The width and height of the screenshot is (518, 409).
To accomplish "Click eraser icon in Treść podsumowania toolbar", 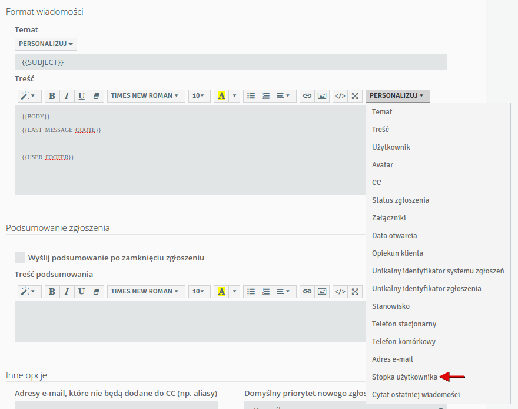I will pos(97,292).
